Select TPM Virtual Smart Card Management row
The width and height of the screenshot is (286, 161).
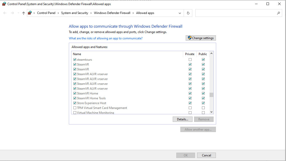pos(102,108)
